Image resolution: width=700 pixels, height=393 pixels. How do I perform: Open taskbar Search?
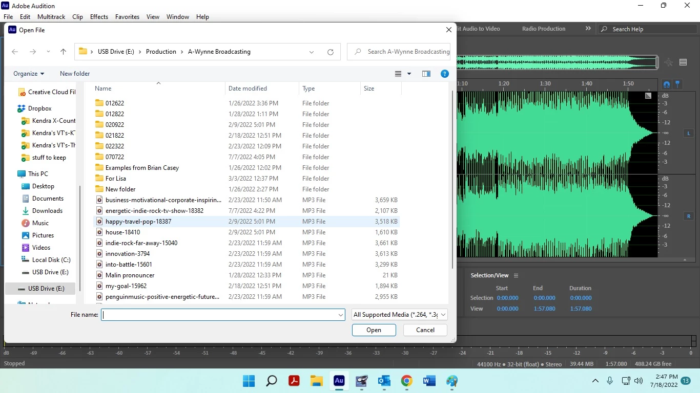point(272,381)
